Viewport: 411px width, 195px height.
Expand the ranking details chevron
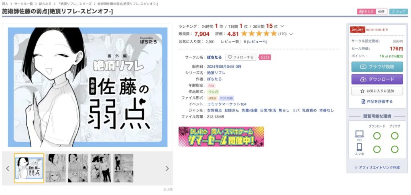tap(282, 26)
